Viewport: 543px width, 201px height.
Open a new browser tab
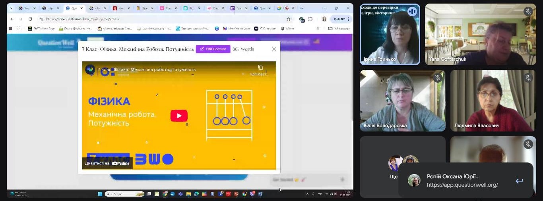point(302,8)
